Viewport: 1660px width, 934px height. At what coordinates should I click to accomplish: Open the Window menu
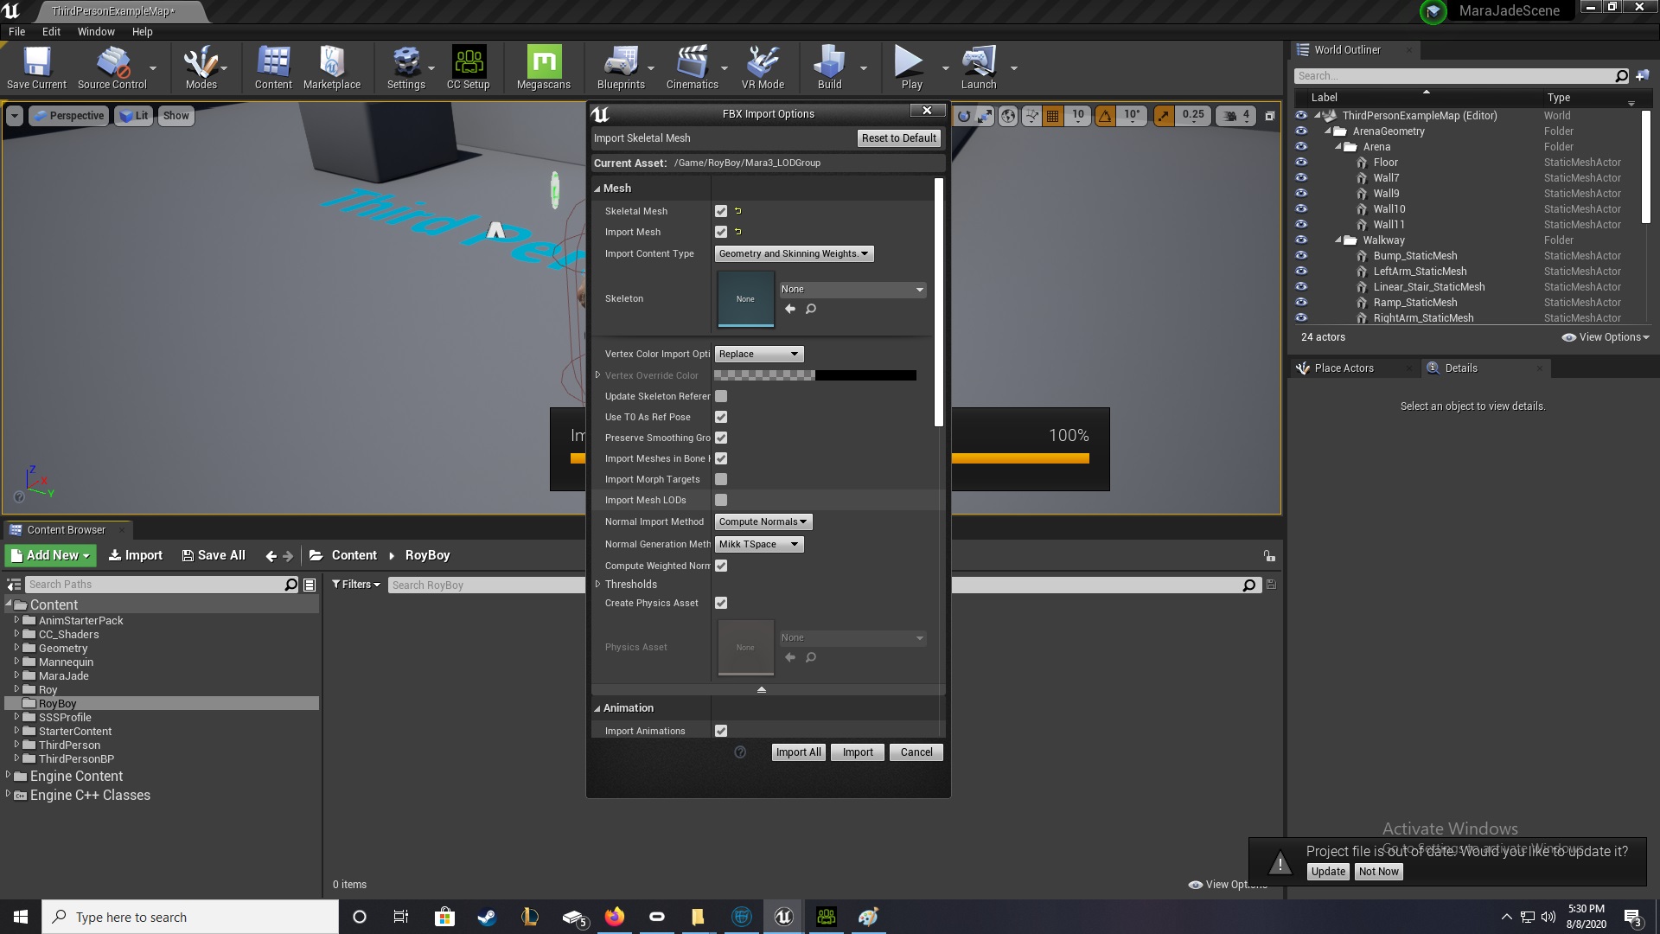pyautogui.click(x=96, y=31)
